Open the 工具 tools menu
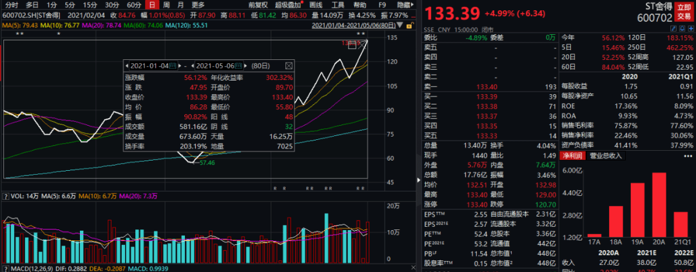The height and width of the screenshot is (272, 696). click(338, 5)
